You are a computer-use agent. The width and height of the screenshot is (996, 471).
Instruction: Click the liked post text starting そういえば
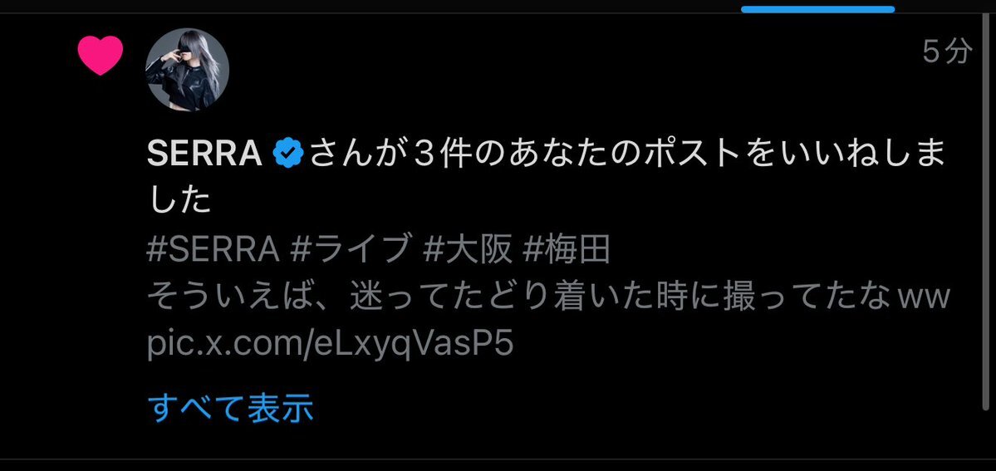click(x=548, y=297)
